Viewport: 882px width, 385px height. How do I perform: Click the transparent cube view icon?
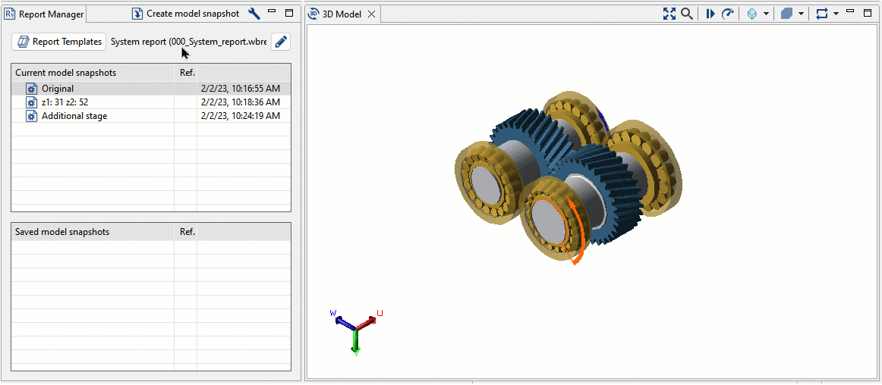tap(751, 14)
